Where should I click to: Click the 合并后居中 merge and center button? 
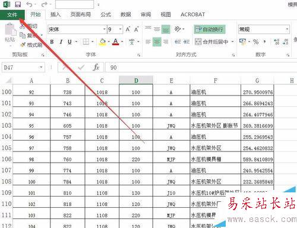point(211,42)
